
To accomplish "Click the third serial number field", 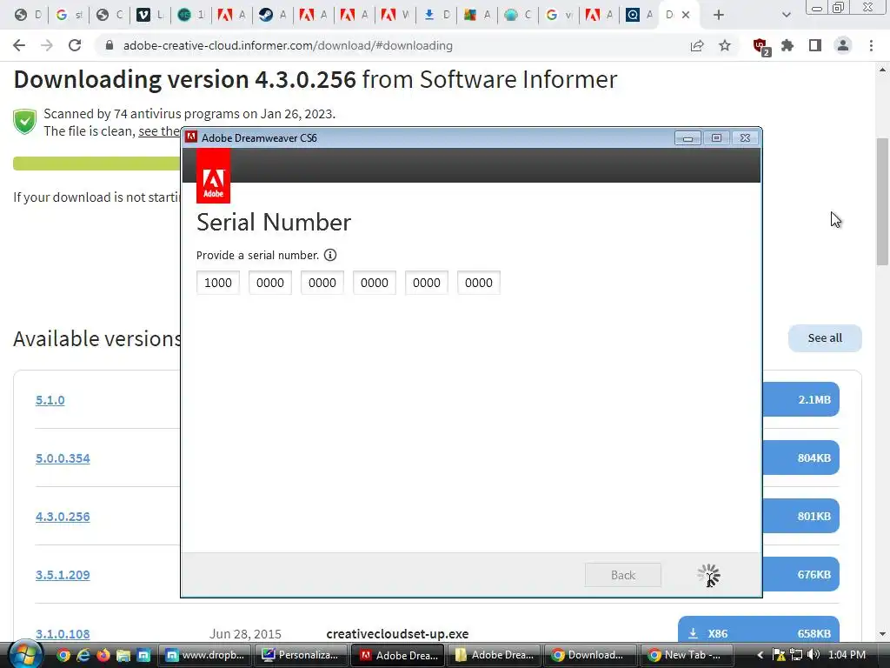I will click(x=322, y=283).
